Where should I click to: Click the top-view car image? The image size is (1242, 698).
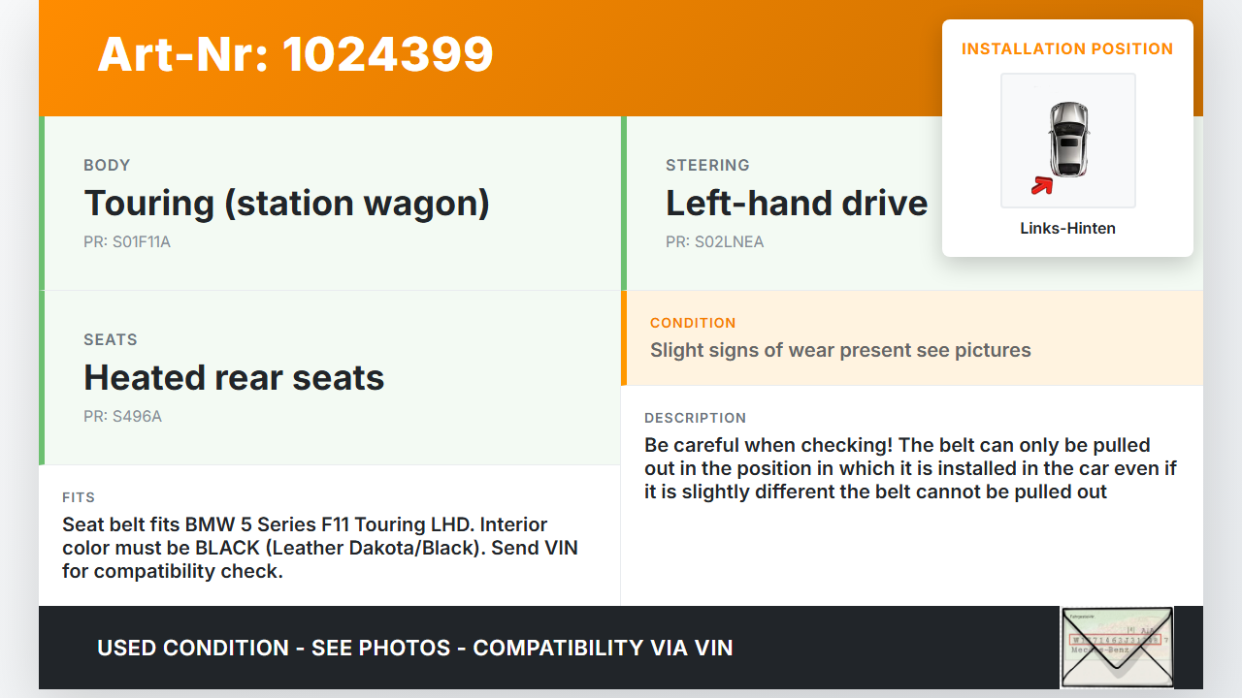tap(1068, 139)
